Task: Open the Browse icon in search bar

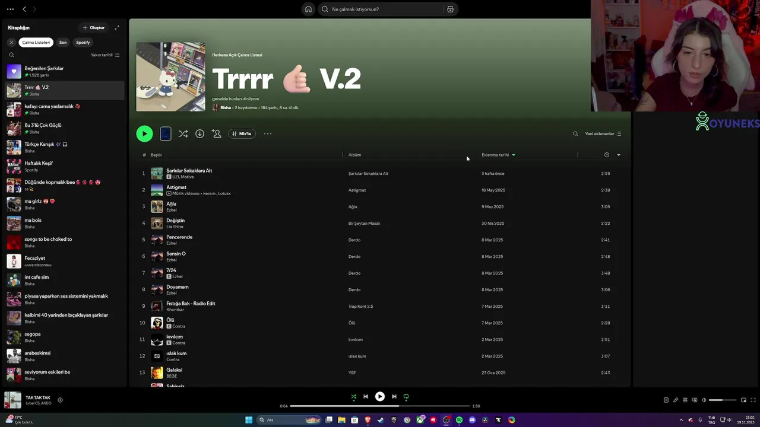Action: [x=450, y=9]
